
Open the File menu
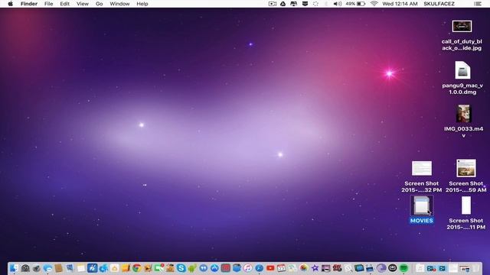(x=48, y=4)
